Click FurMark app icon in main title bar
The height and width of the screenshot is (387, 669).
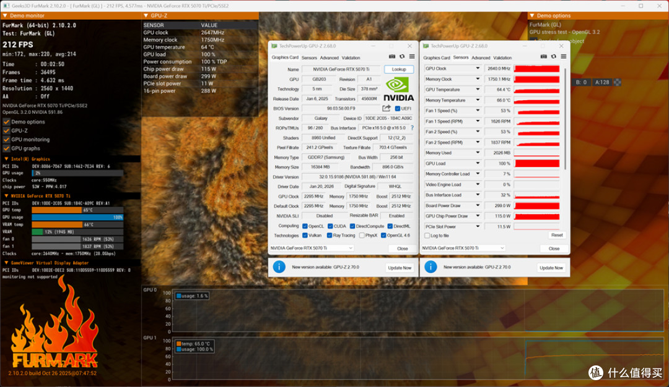[x=6, y=6]
